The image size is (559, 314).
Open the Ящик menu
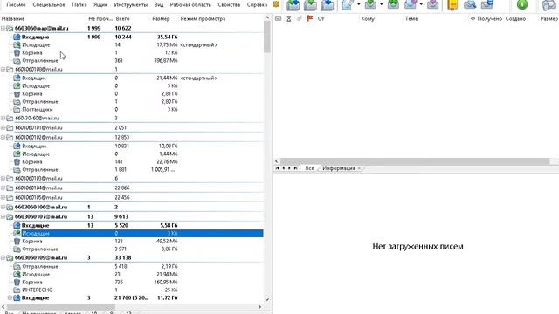pyautogui.click(x=100, y=5)
